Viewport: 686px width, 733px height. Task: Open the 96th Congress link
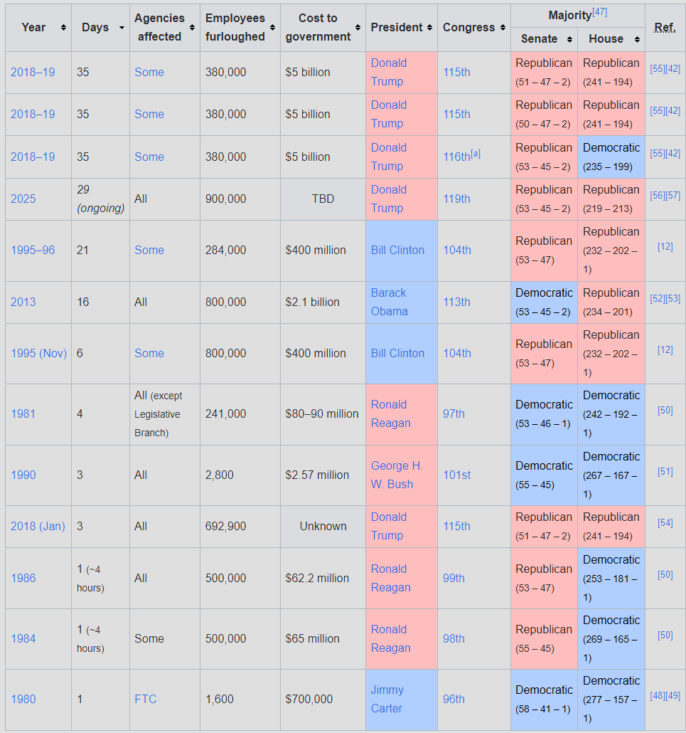pyautogui.click(x=454, y=700)
